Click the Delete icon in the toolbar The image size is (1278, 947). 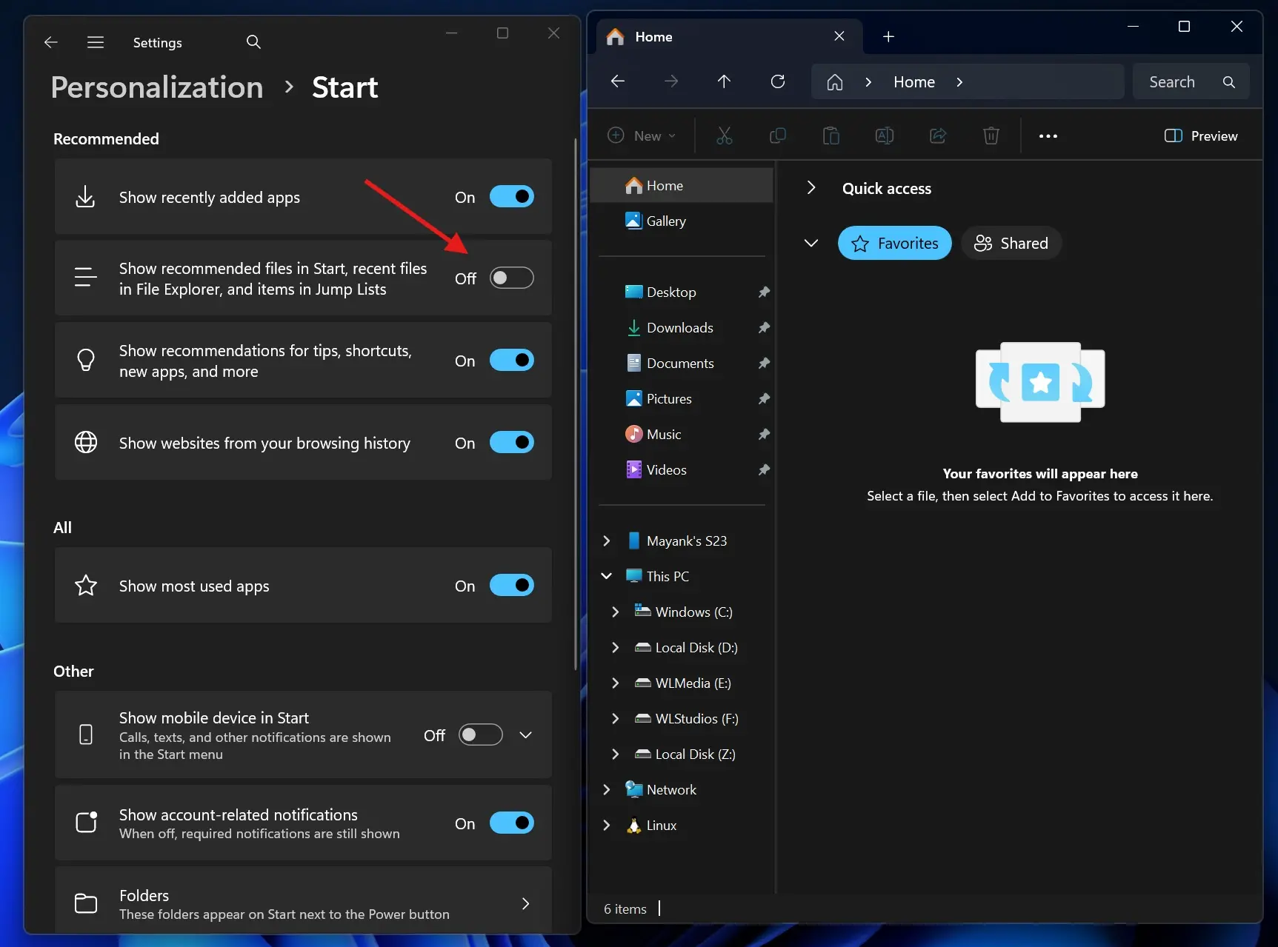coord(991,135)
